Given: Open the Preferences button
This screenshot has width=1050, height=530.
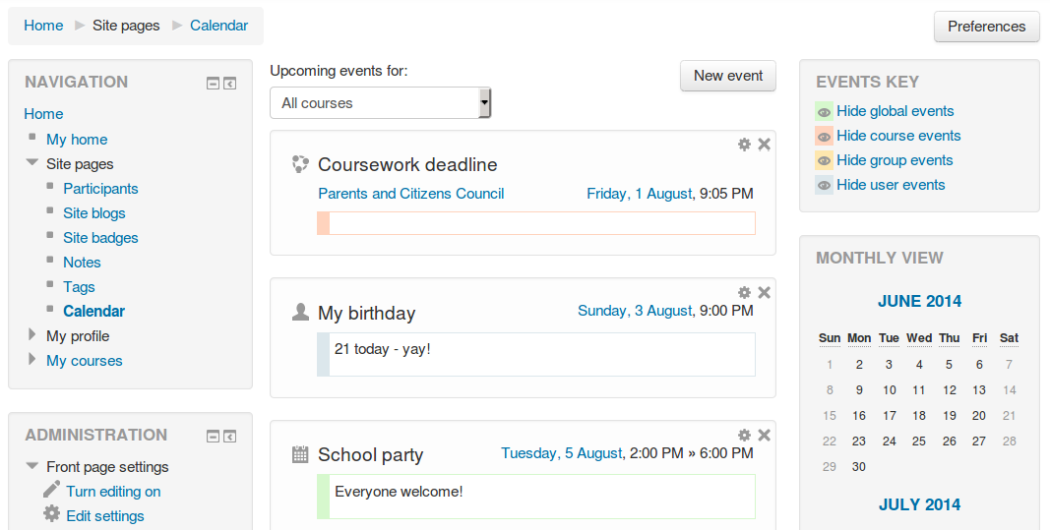Looking at the screenshot, I should (986, 27).
